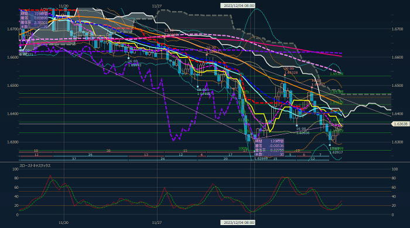Click 80 on the left stochastics scale
This screenshot has width=410, height=228.
pyautogui.click(x=16, y=178)
